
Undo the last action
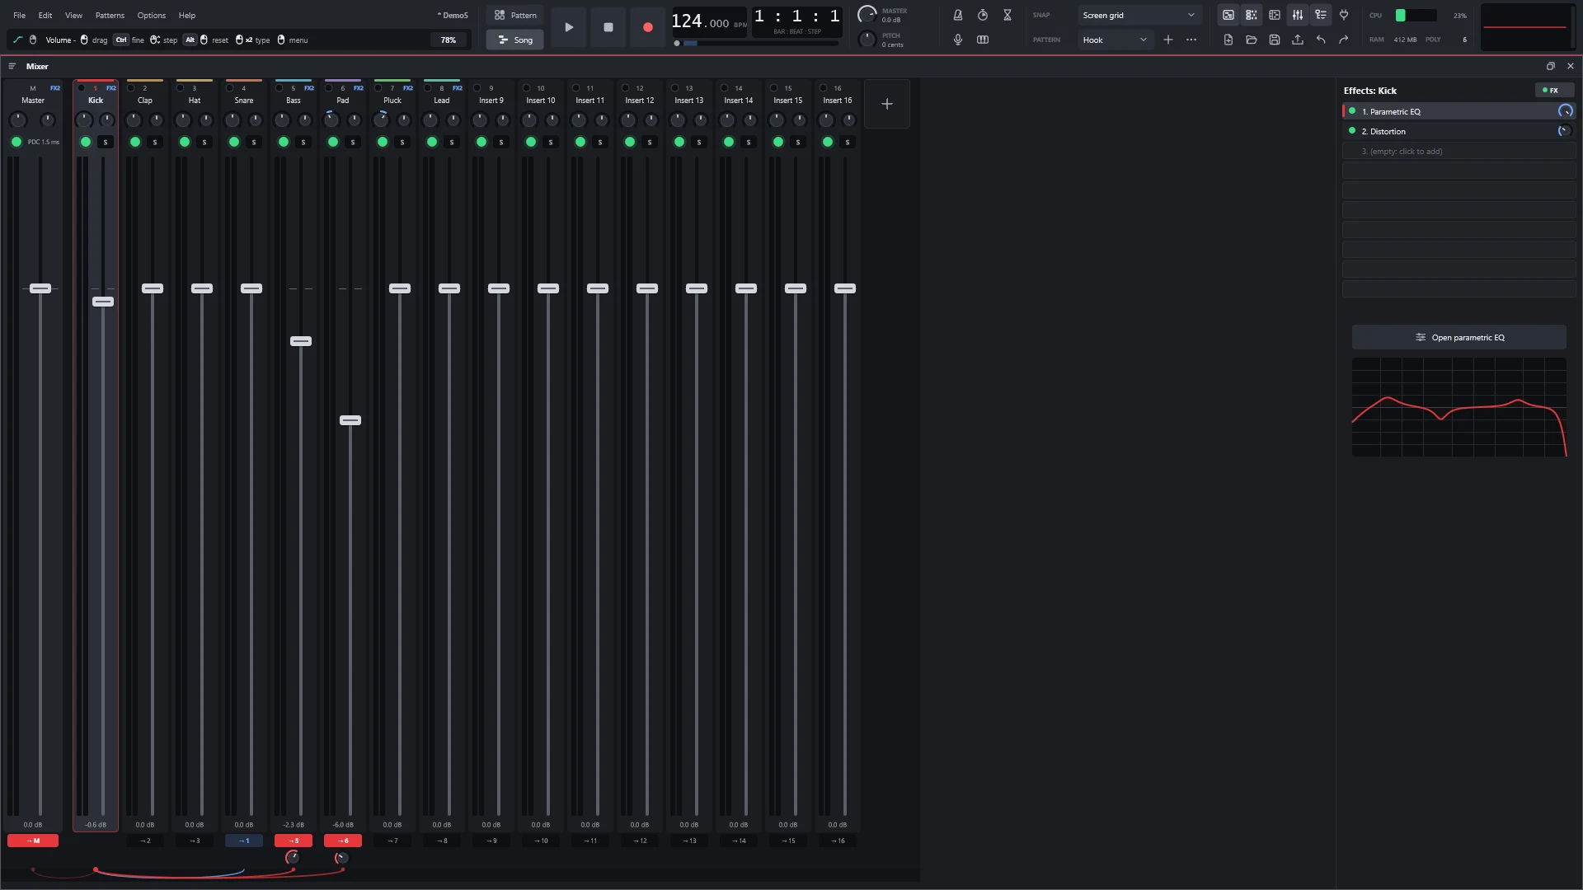[x=1321, y=40]
